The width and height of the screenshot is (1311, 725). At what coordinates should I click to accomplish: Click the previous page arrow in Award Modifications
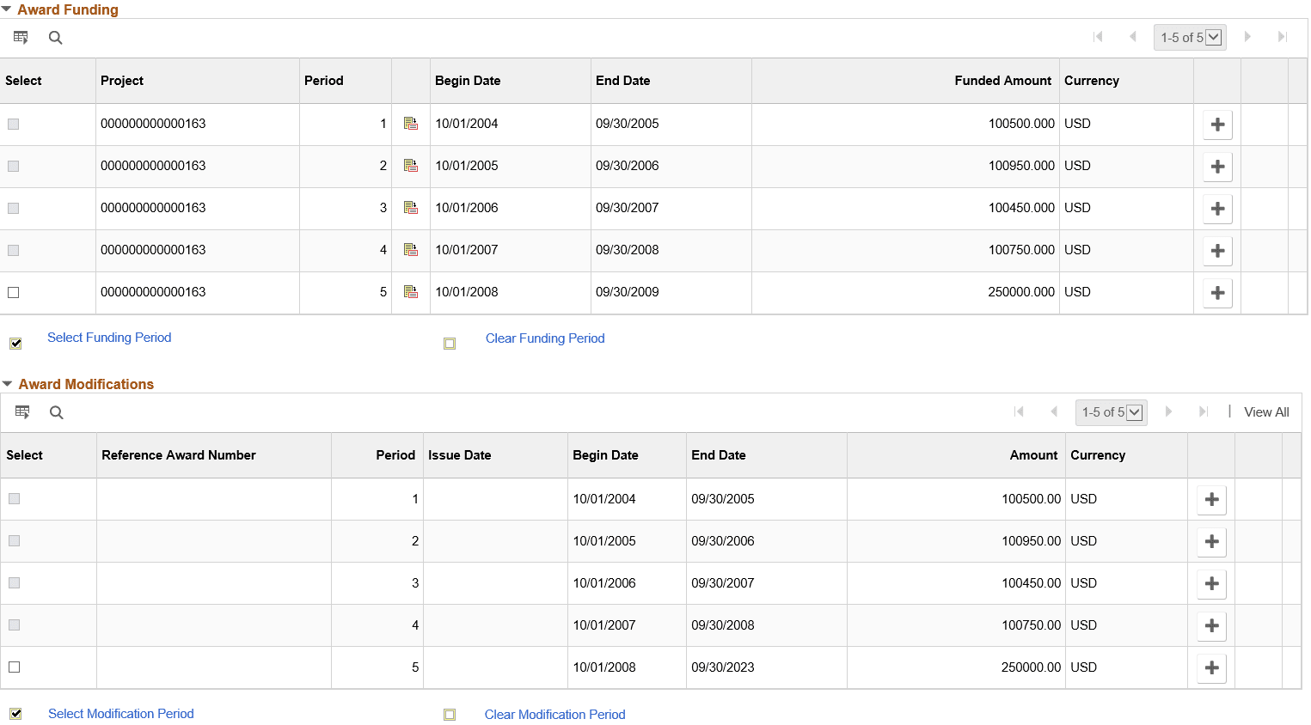tap(1054, 412)
